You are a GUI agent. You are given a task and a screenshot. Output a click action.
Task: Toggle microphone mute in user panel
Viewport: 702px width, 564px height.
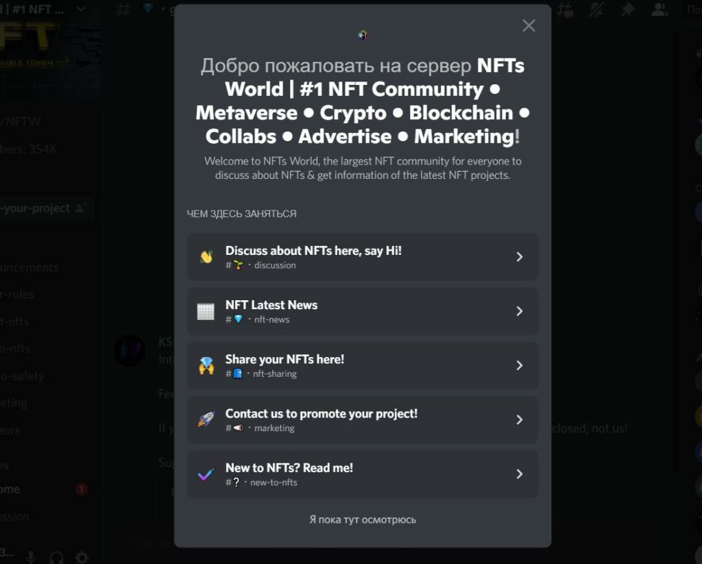[x=30, y=557]
